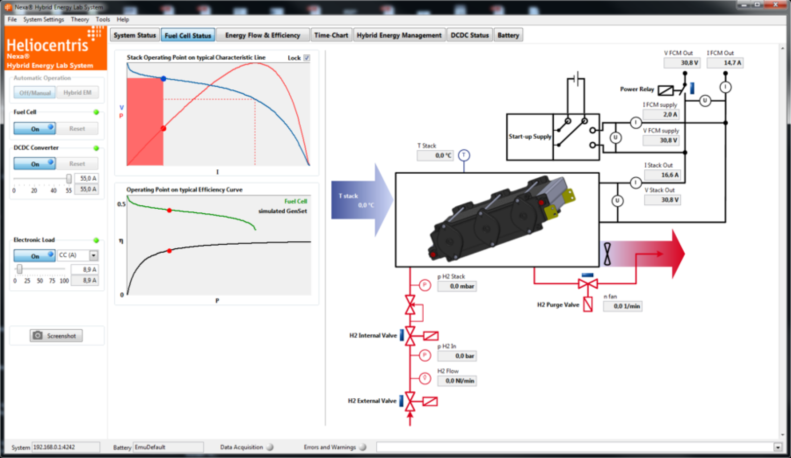Click the T Stack temperature sensor icon
The height and width of the screenshot is (458, 791).
click(x=464, y=155)
